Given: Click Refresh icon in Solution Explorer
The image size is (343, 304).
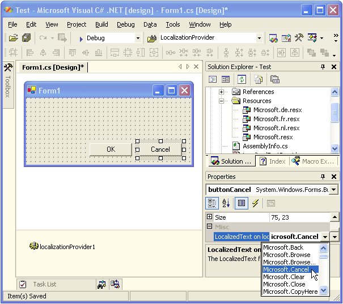Looking at the screenshot, I should (x=242, y=79).
